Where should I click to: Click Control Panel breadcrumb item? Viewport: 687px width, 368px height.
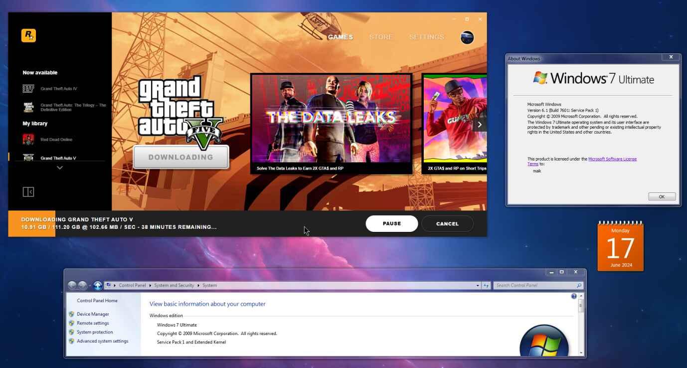132,286
